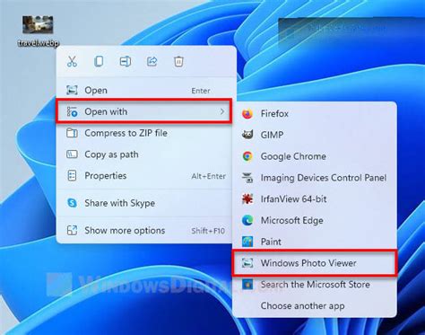Select Compress to ZIP file
The height and width of the screenshot is (335, 425).
[x=144, y=133]
